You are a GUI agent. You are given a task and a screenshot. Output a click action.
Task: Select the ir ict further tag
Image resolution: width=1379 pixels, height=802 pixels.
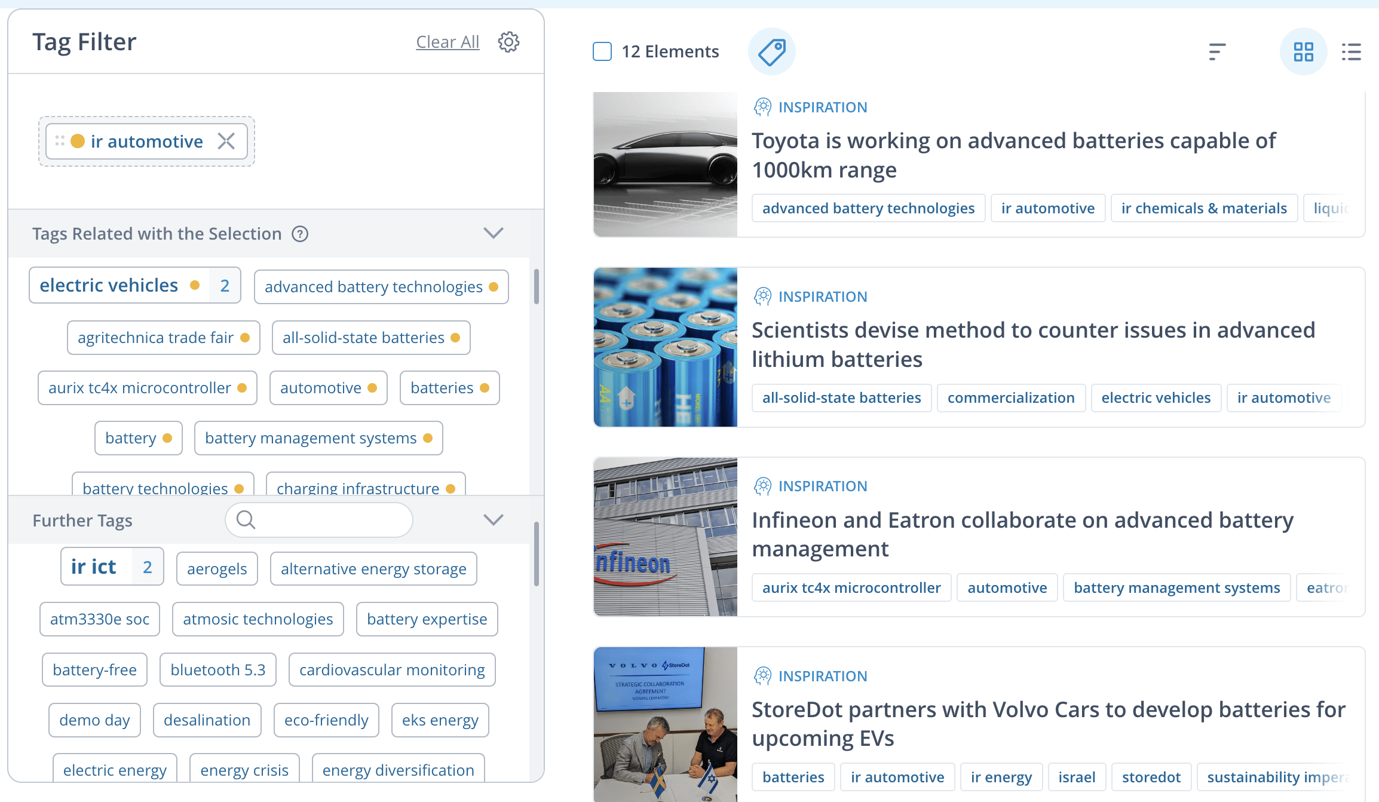pyautogui.click(x=112, y=567)
